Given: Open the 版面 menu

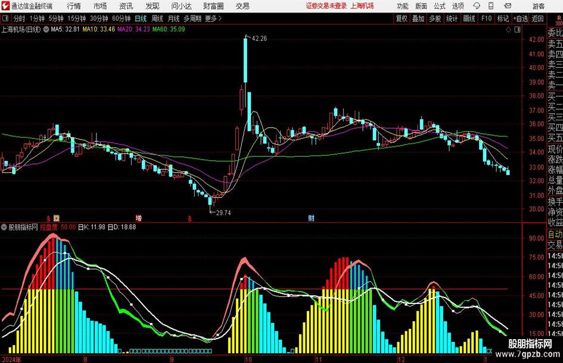Looking at the screenshot, I should click(x=421, y=6).
